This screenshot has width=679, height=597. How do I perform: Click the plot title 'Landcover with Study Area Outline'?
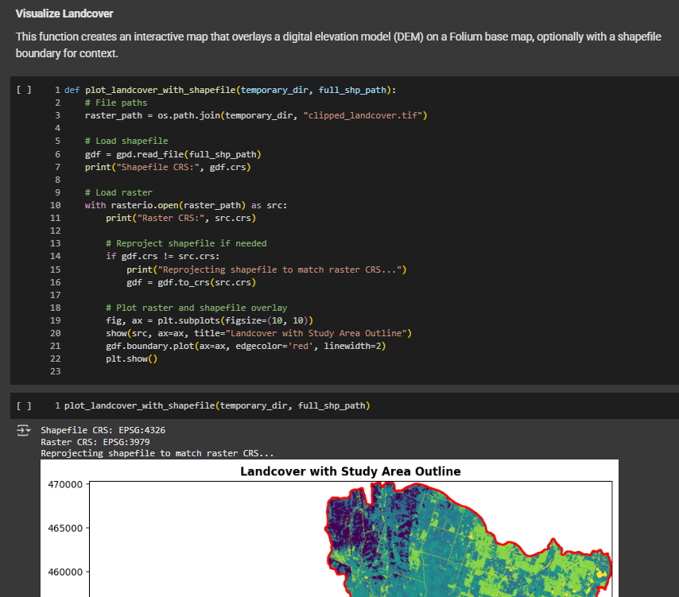click(351, 471)
